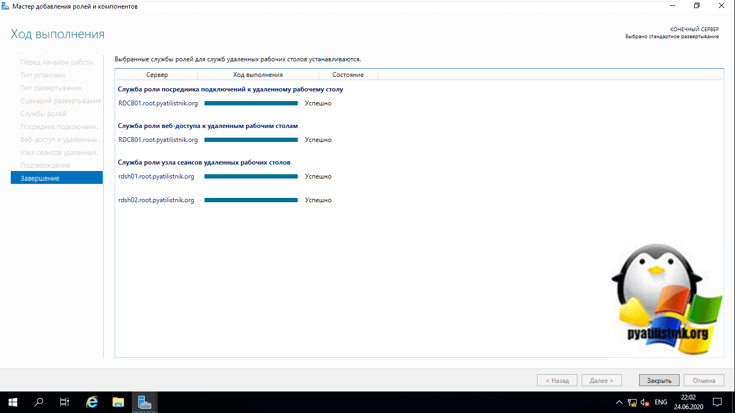Click progress bar for rdsh01.root.pyatilistnik.org
The height and width of the screenshot is (413, 735).
[x=251, y=176]
